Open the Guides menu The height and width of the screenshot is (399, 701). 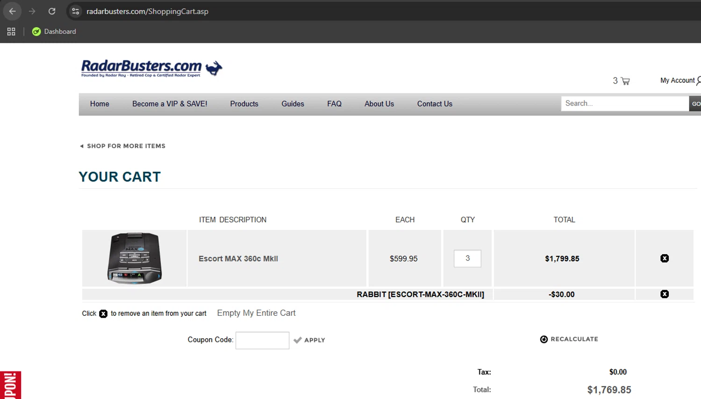coord(293,104)
